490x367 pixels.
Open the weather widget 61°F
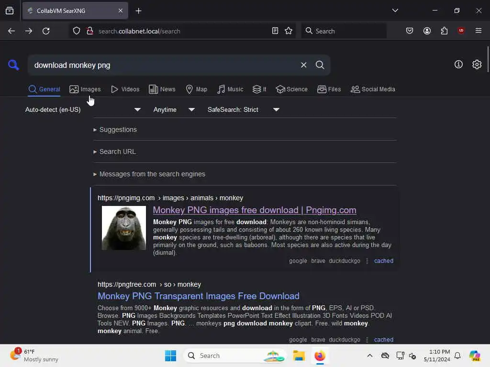click(34, 356)
